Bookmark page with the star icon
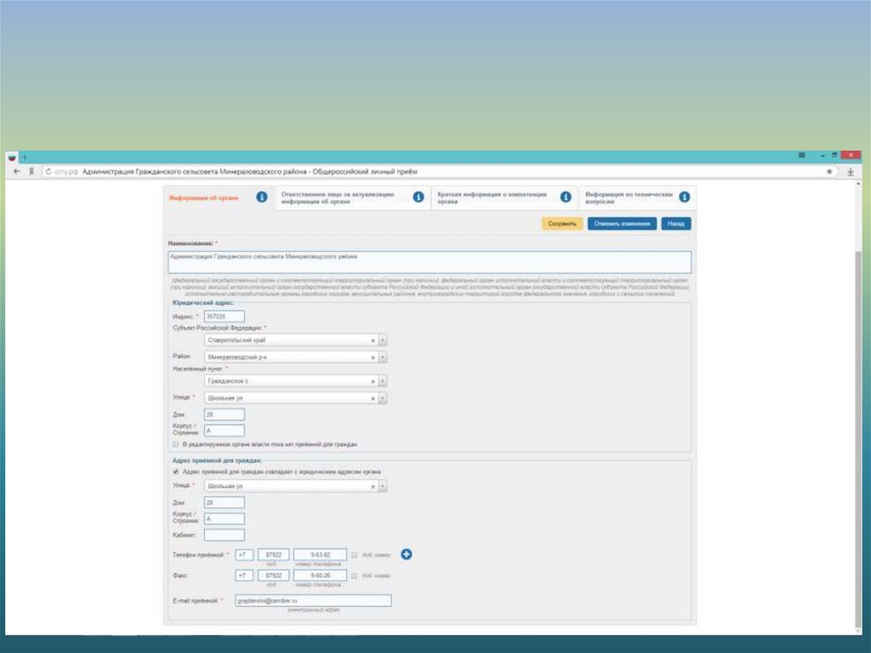This screenshot has height=653, width=871. [829, 171]
